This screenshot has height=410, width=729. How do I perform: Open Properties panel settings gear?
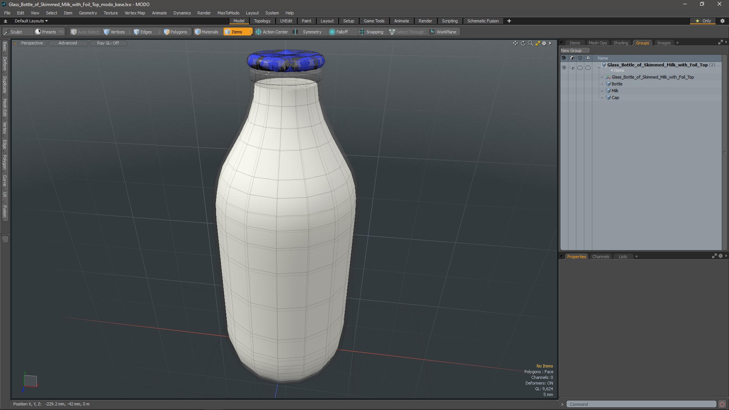point(721,256)
